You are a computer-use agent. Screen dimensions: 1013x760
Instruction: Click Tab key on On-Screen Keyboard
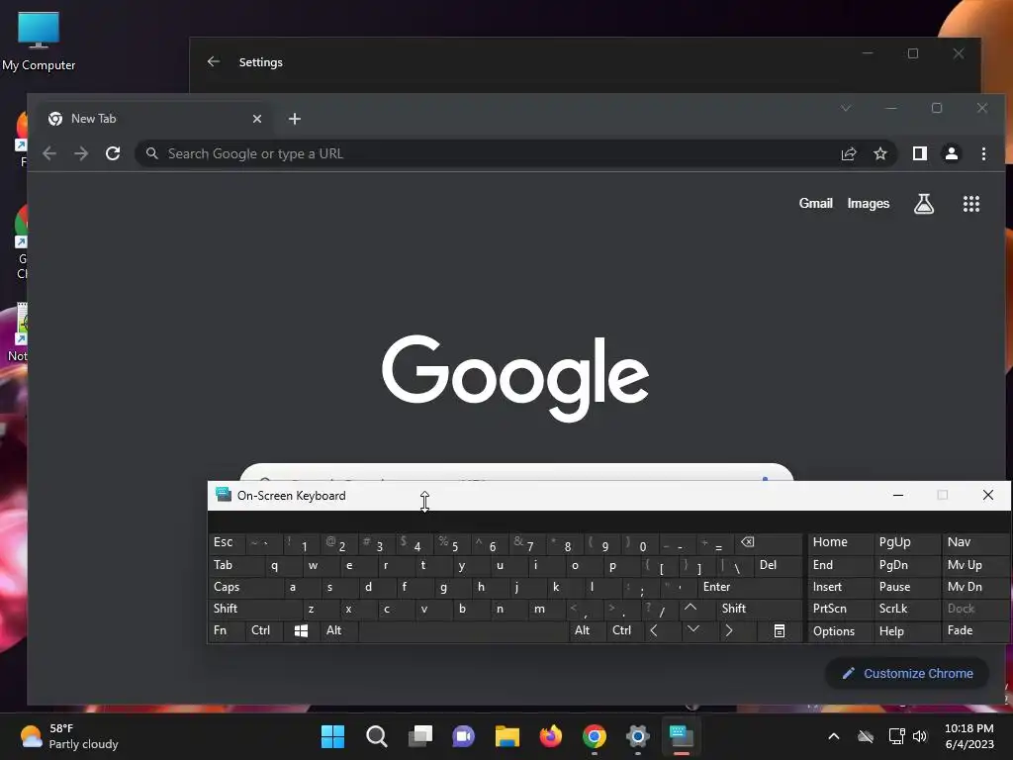pyautogui.click(x=235, y=565)
